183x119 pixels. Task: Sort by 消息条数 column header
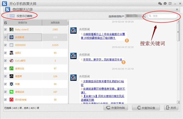55,23
